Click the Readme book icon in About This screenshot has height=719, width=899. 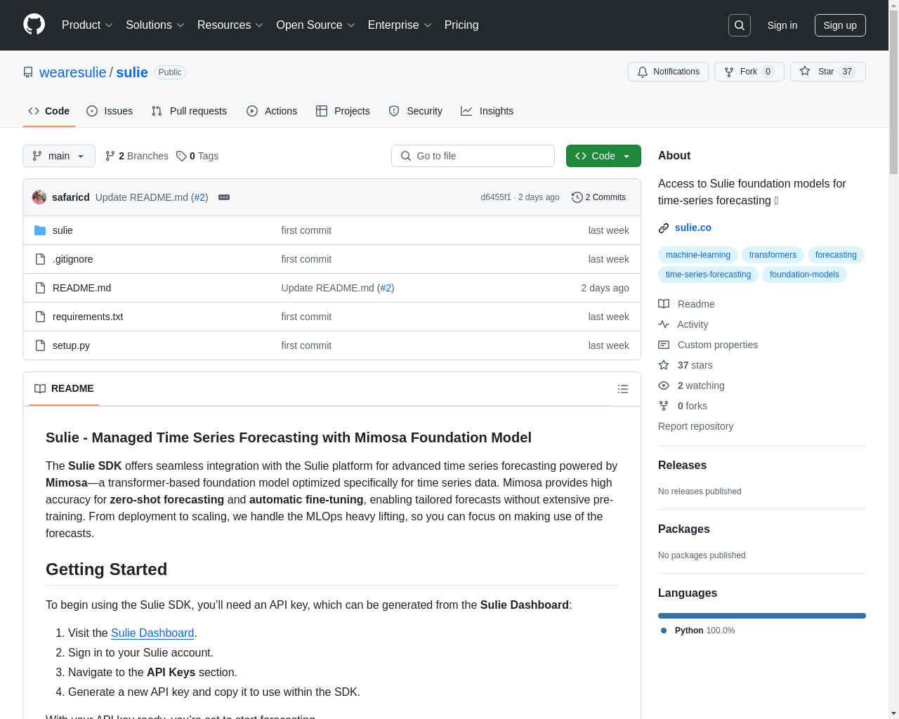pos(664,304)
